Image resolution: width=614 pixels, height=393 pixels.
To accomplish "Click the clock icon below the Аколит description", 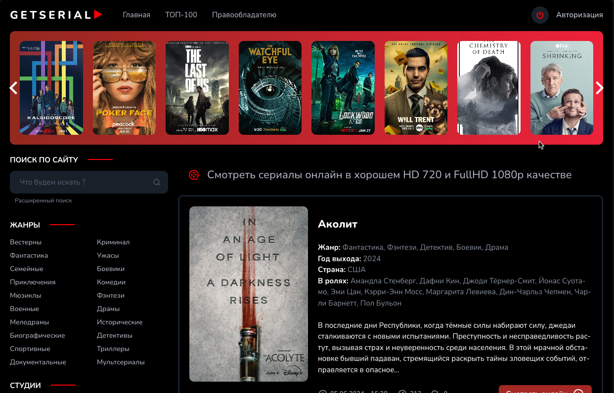I will click(323, 391).
